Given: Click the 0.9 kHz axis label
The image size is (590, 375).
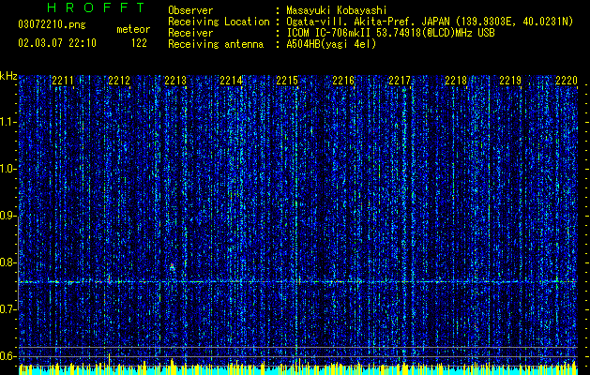Looking at the screenshot, I should pyautogui.click(x=8, y=216).
